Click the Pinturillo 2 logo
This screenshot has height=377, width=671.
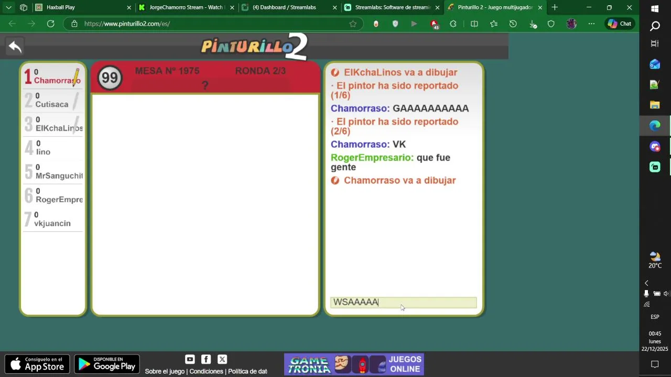click(254, 47)
